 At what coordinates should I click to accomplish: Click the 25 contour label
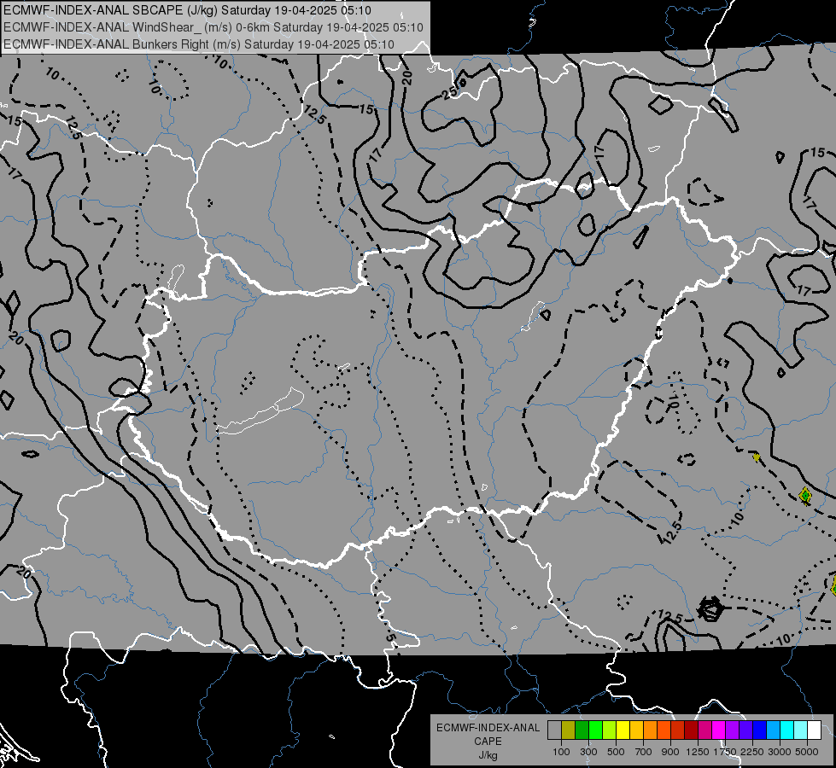[449, 93]
